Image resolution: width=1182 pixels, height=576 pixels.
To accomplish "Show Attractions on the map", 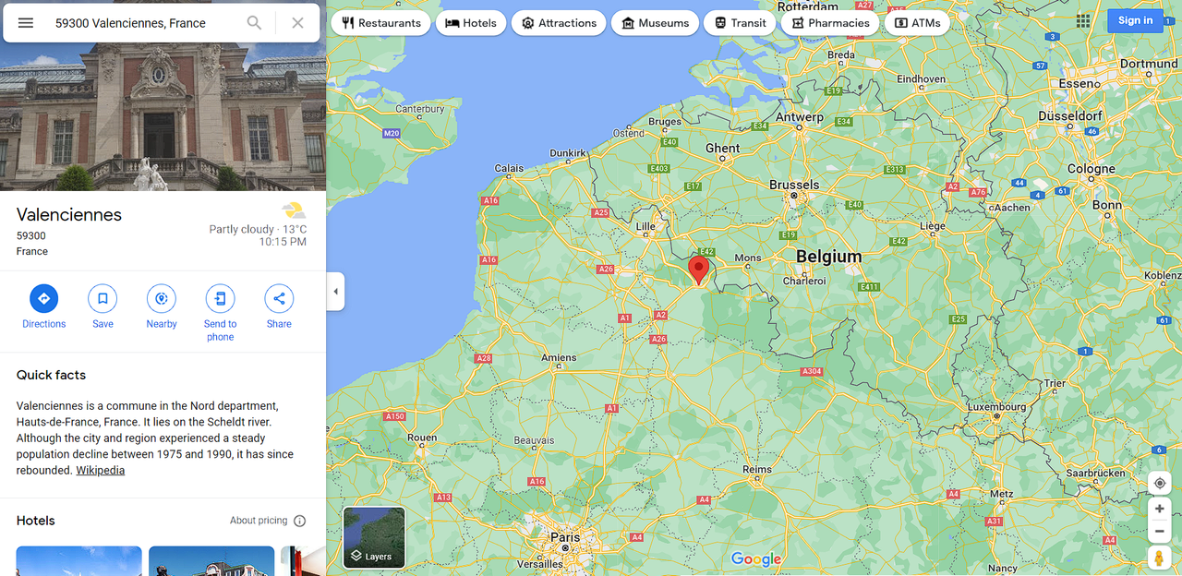I will click(x=559, y=23).
